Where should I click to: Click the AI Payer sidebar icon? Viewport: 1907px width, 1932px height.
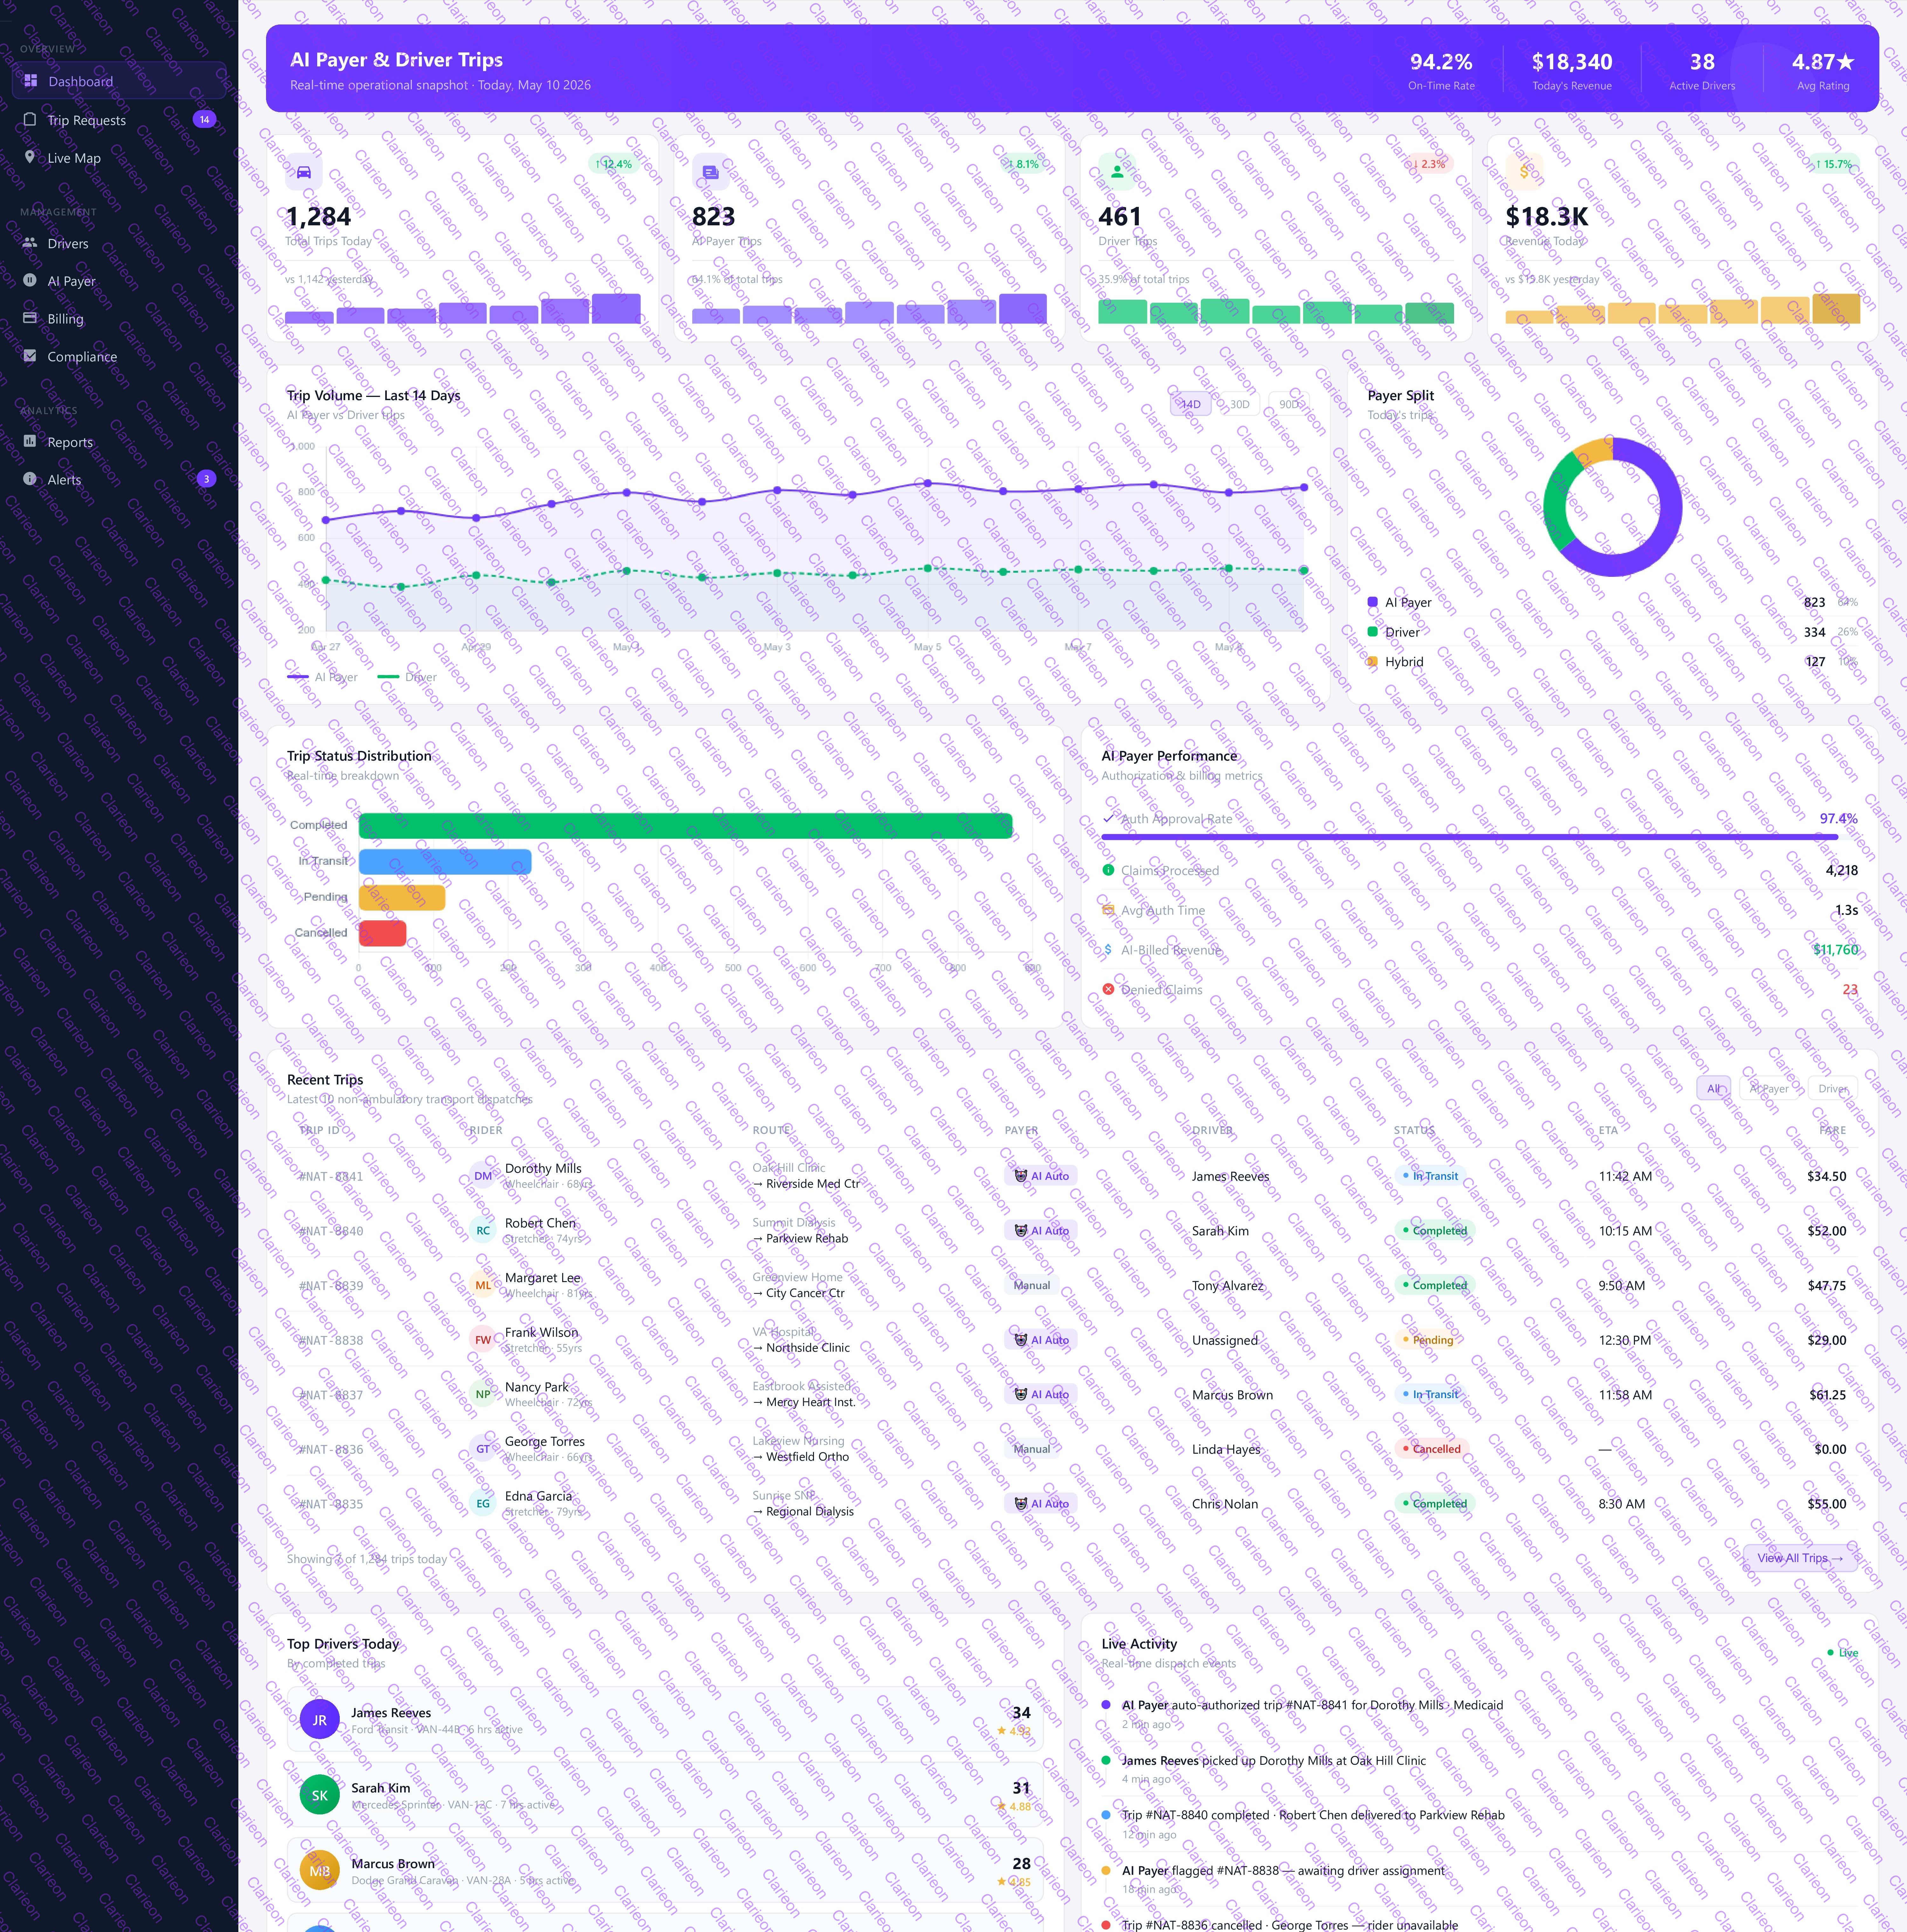coord(30,281)
